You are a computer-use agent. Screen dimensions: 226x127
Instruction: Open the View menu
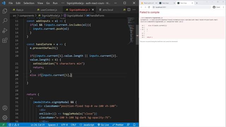(40, 3)
